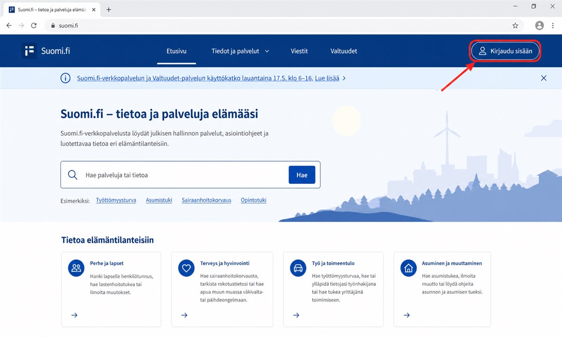
Task: Click the 'Esimerkiksi:' label text
Action: tap(75, 200)
